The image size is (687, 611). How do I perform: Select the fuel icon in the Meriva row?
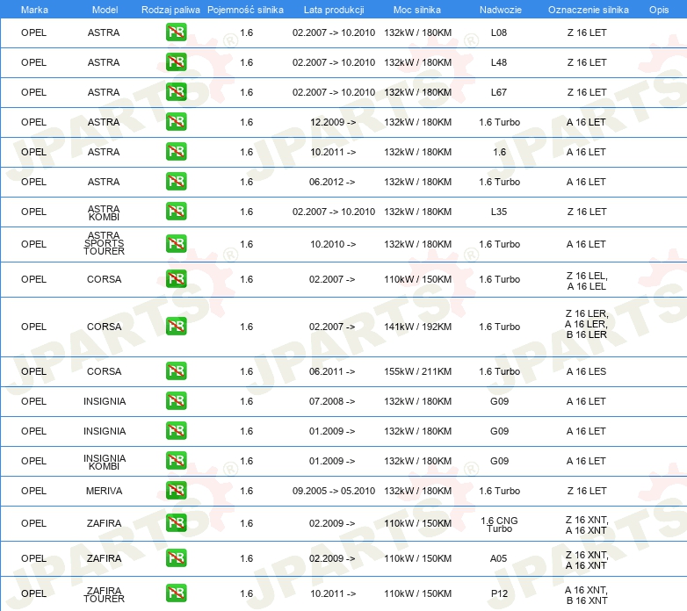[x=176, y=490]
